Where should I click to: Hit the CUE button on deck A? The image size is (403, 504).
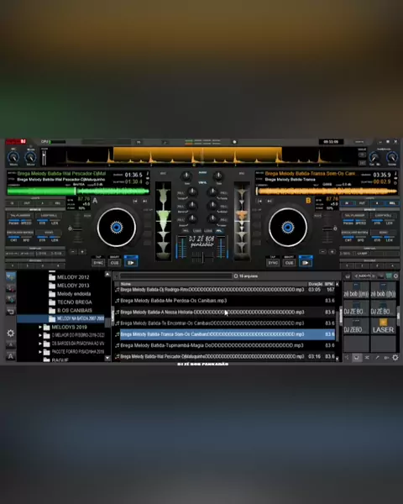pos(115,263)
